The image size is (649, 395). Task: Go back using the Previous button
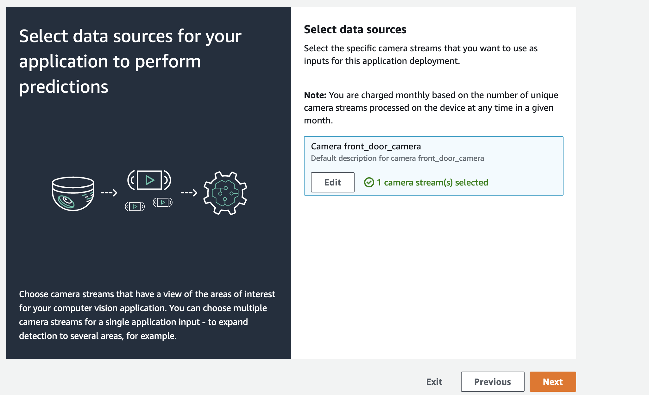493,382
